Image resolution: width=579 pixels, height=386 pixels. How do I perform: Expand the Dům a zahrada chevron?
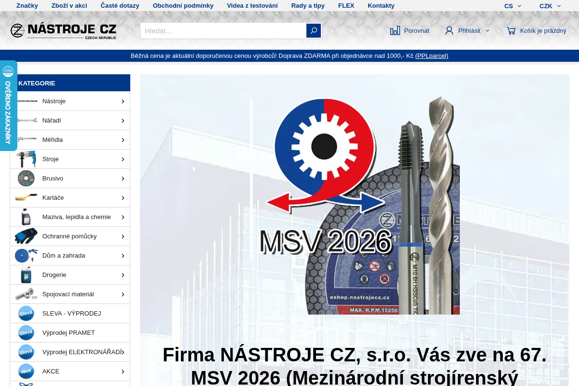pos(123,256)
